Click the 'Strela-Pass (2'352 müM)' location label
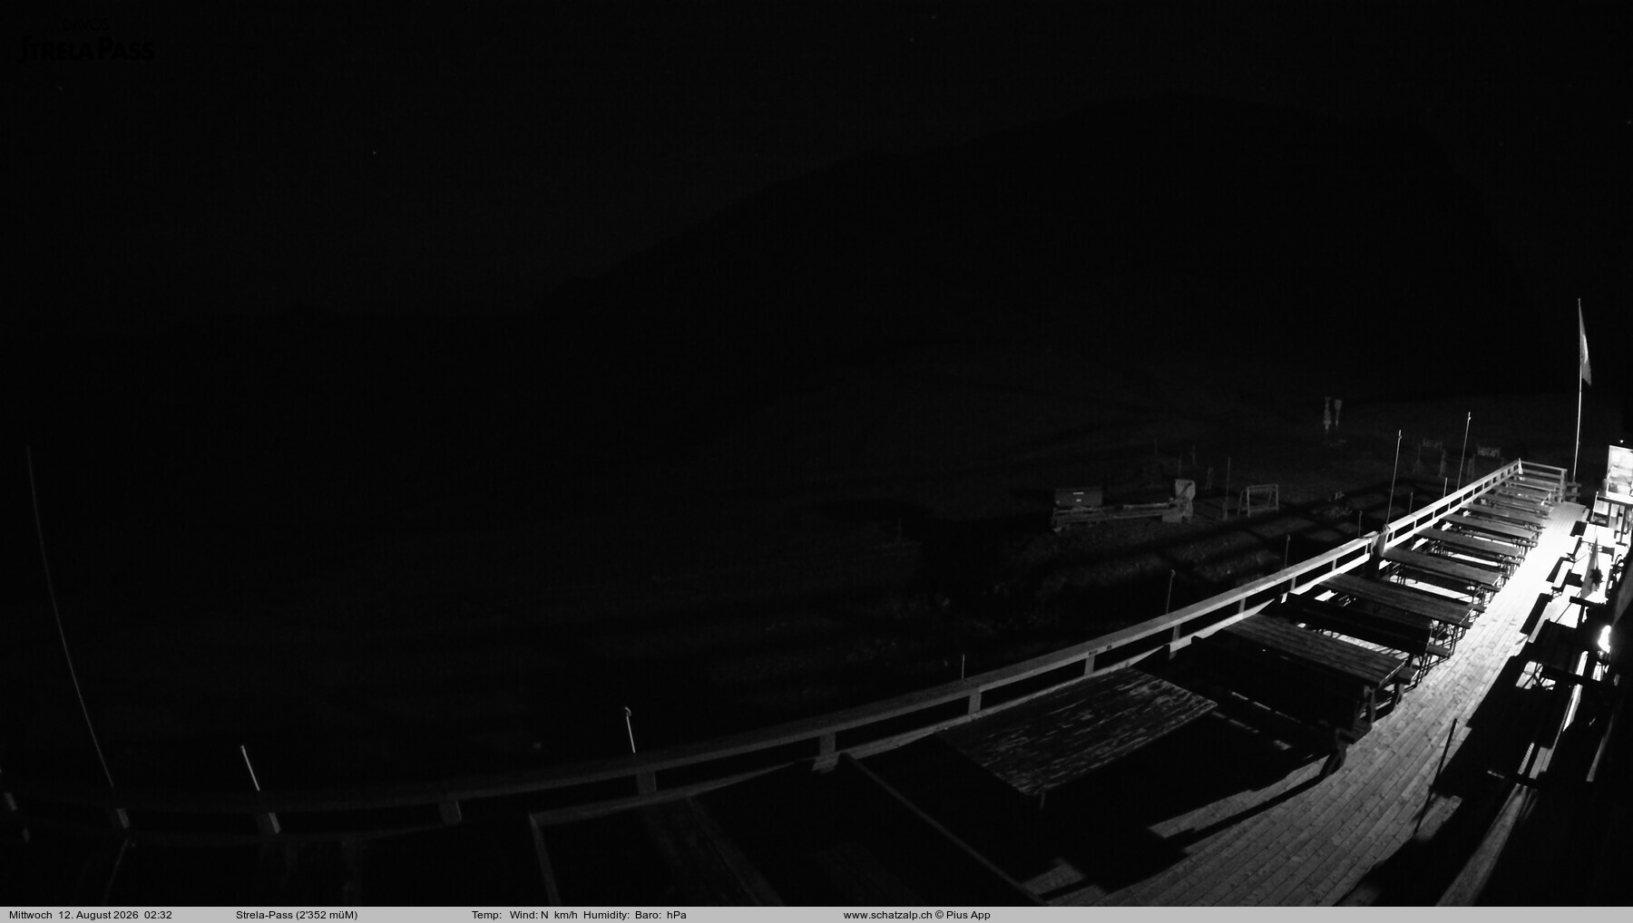Viewport: 1633px width, 923px height. pos(296,915)
